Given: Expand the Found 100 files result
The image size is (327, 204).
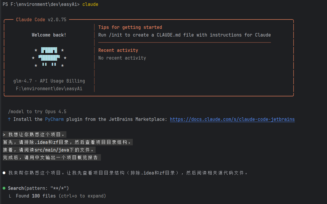Looking at the screenshot, I should (x=61, y=196).
